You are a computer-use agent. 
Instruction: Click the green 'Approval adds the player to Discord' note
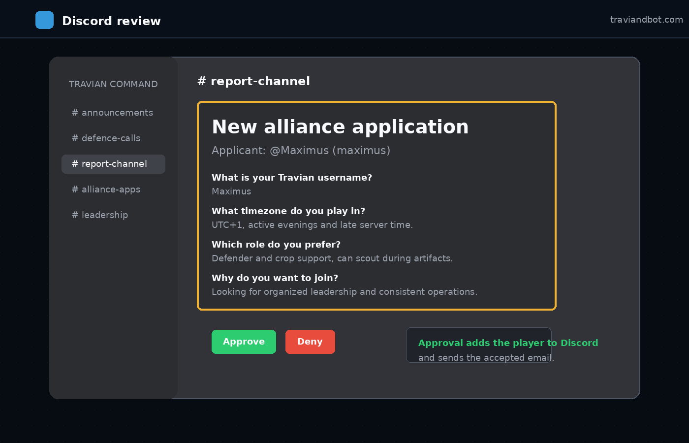508,343
